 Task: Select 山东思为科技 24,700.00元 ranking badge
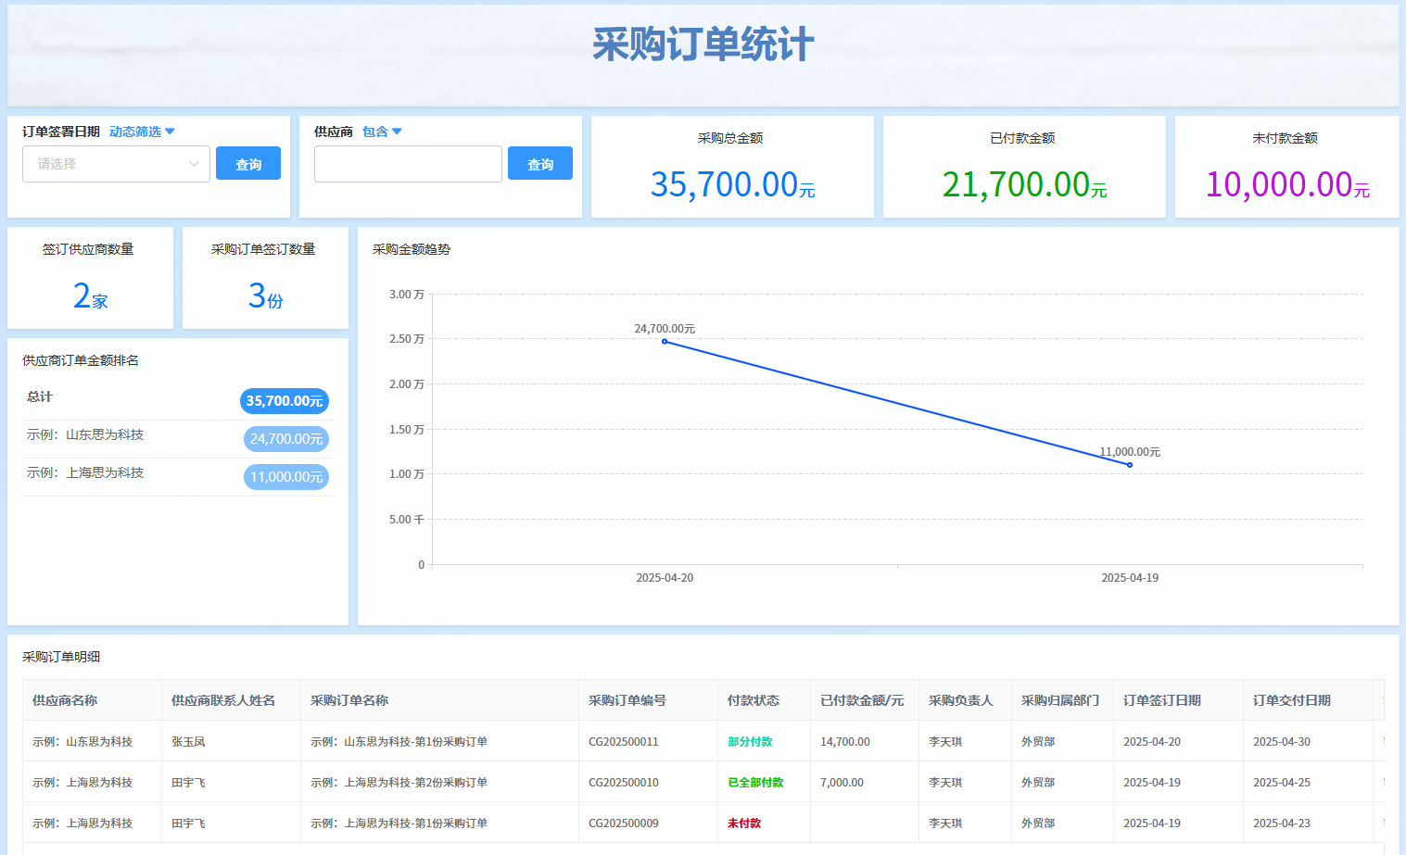(286, 439)
